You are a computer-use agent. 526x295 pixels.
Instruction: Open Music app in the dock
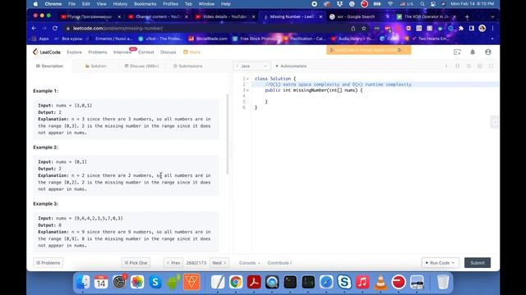click(362, 282)
